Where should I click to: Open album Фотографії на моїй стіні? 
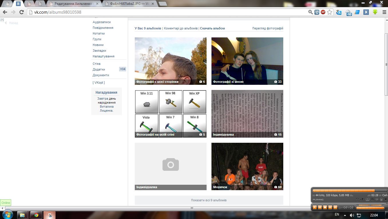tap(171, 114)
